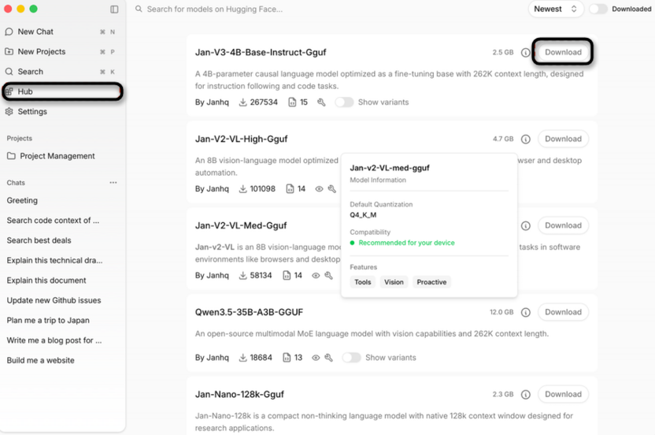Focus the Hugging Face model search field
This screenshot has height=435, width=655.
point(215,9)
